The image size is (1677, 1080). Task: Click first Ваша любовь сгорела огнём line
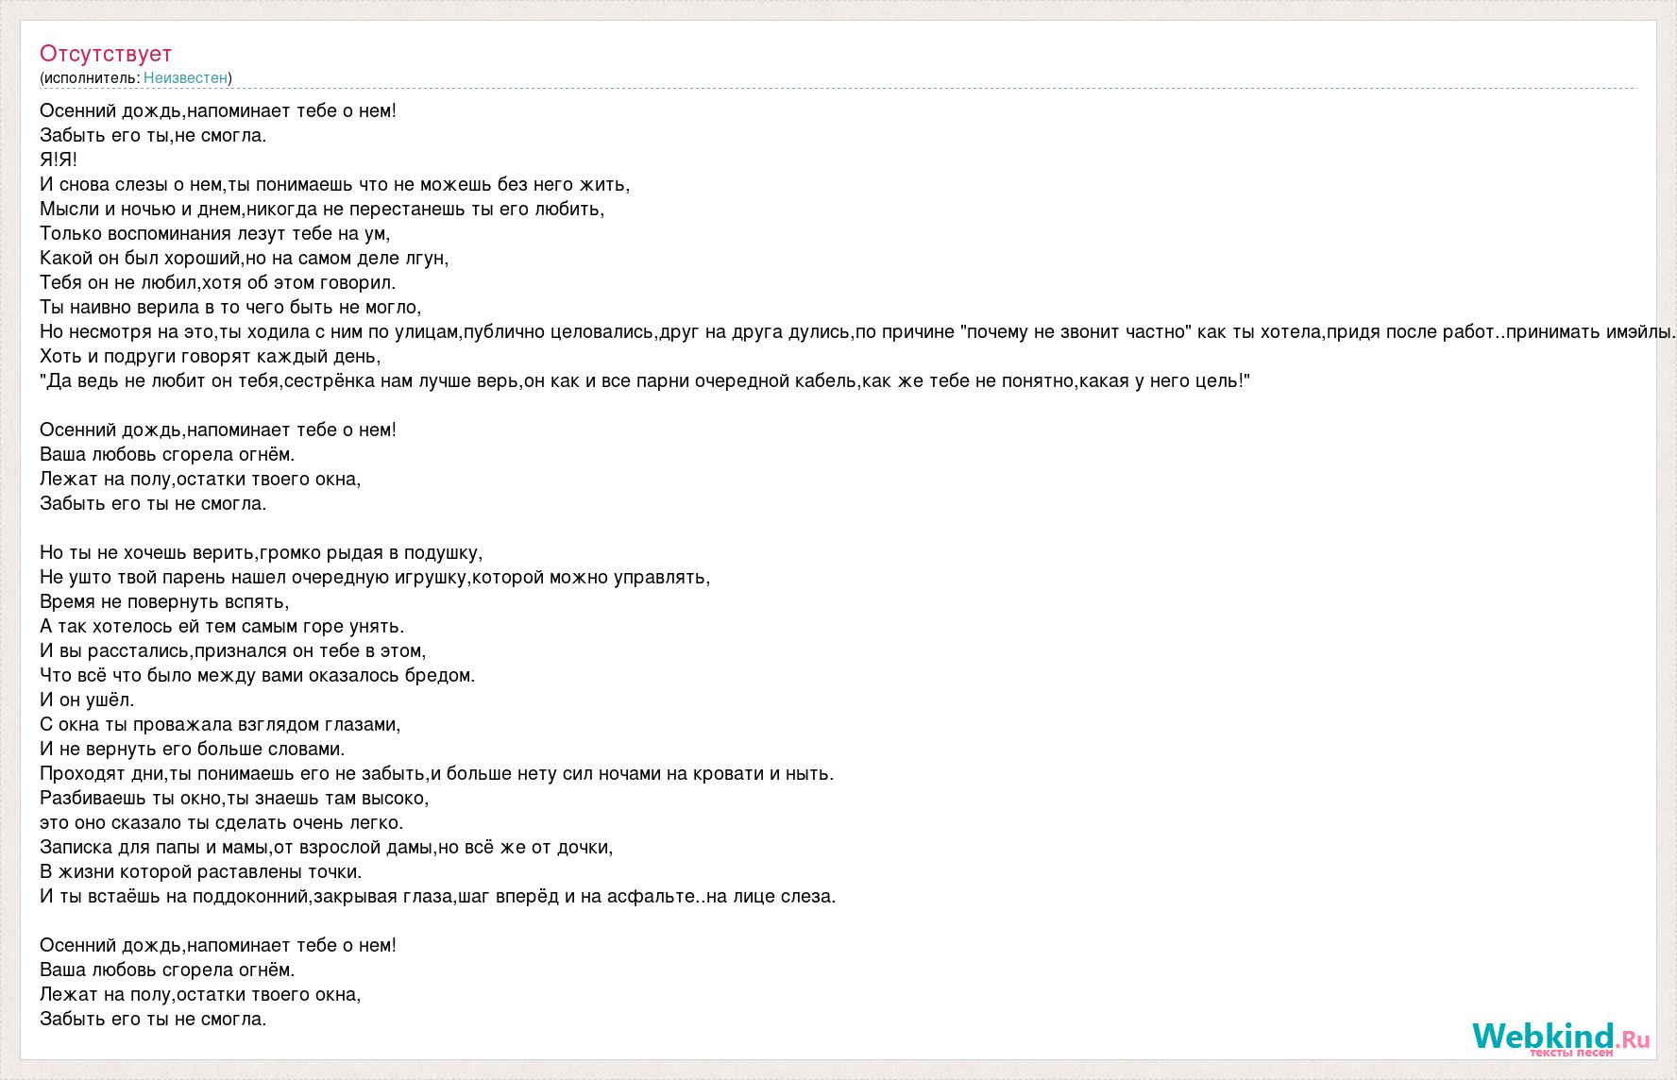click(167, 454)
